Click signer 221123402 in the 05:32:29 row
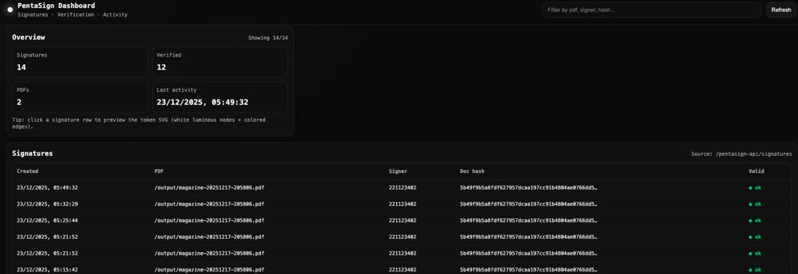The image size is (798, 274). 402,204
